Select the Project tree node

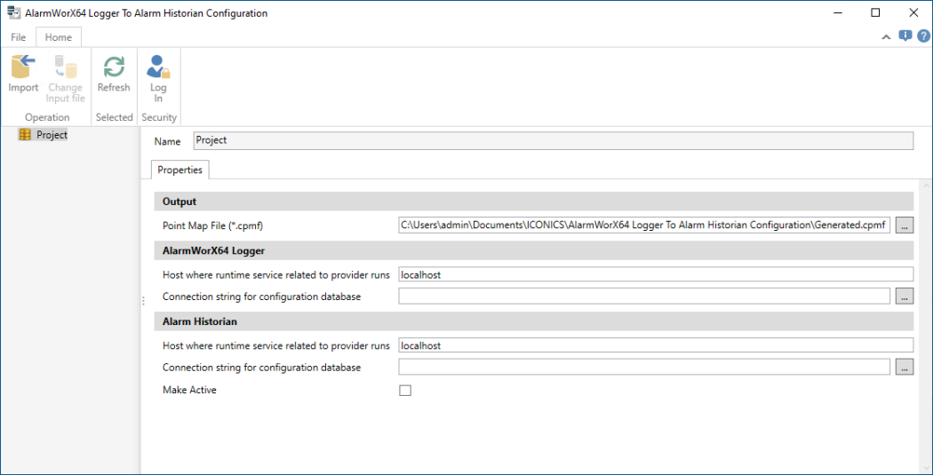point(52,135)
